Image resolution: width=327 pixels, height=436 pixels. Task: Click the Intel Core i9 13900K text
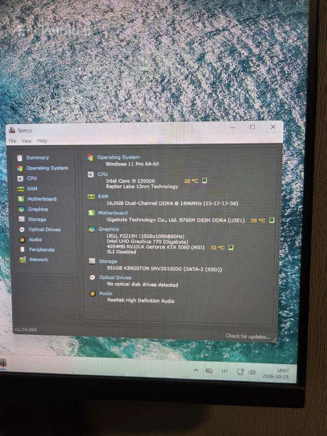coord(130,181)
